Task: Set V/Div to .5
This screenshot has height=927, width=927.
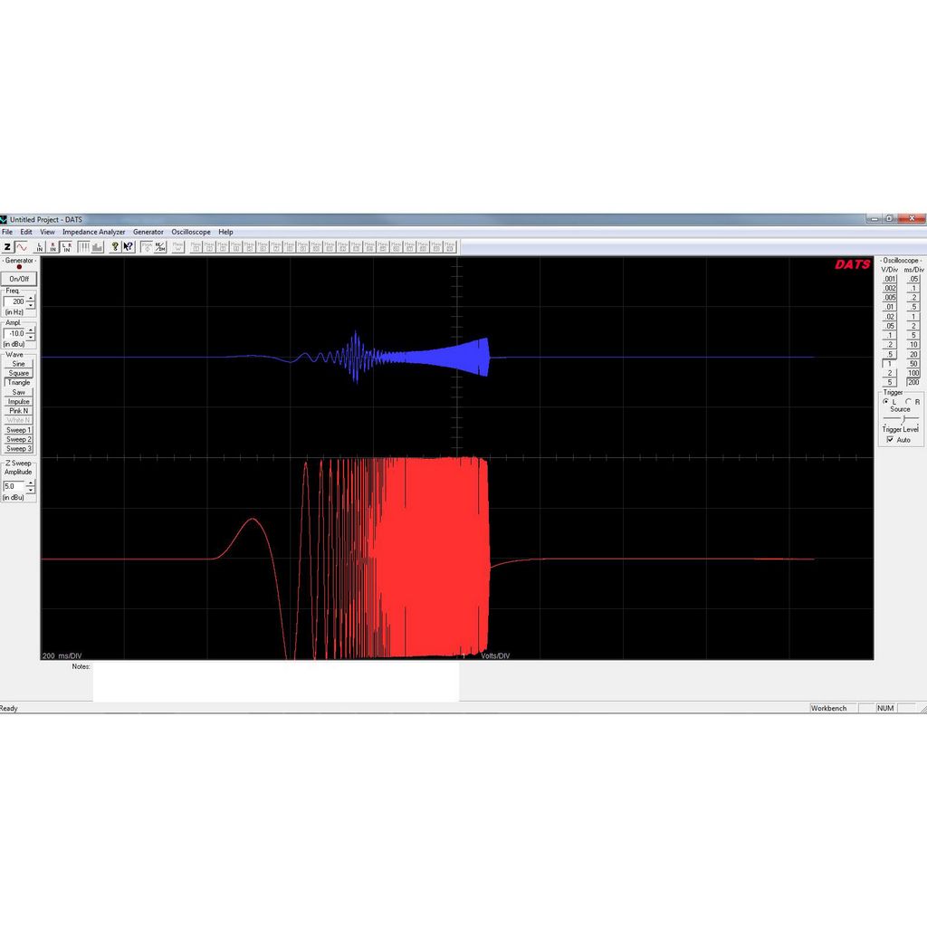Action: pyautogui.click(x=890, y=355)
